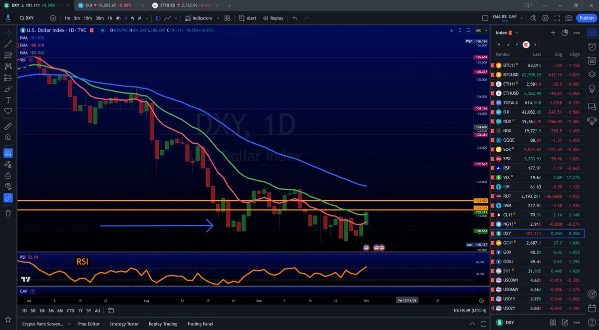Select the crosshair cursor tool

click(8, 32)
